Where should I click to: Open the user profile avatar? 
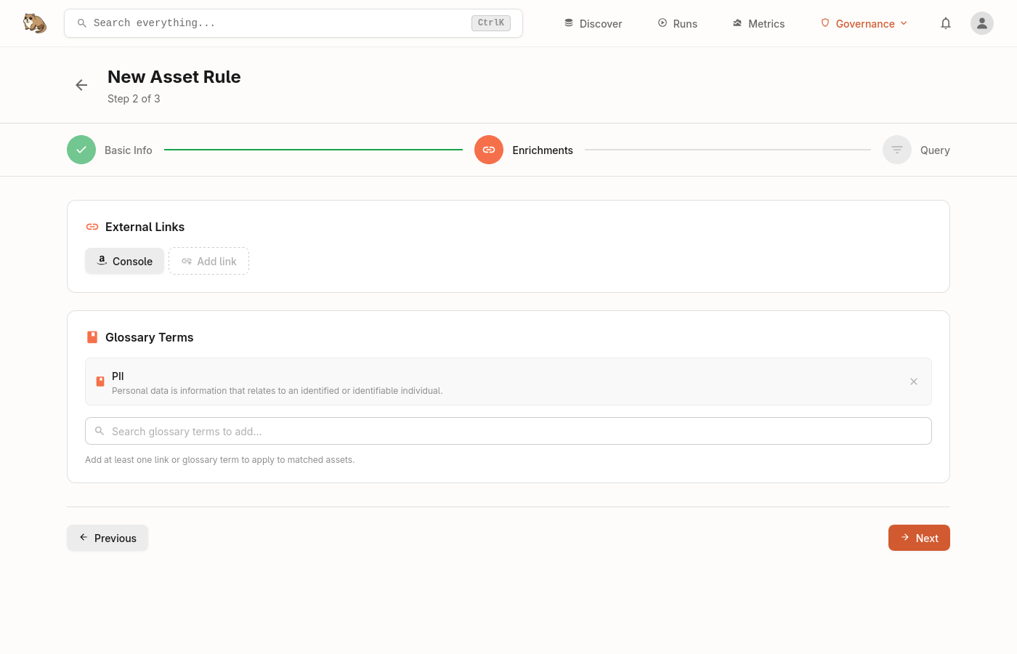[982, 23]
